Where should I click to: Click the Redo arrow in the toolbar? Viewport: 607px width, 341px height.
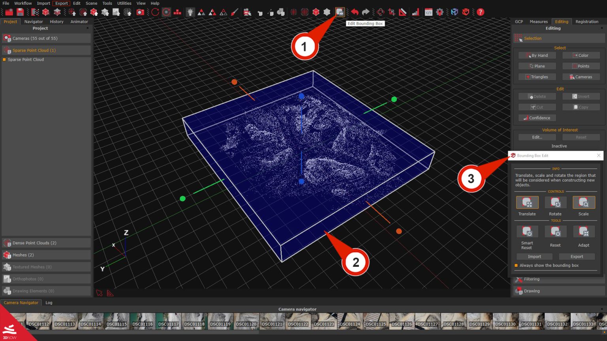(x=366, y=12)
